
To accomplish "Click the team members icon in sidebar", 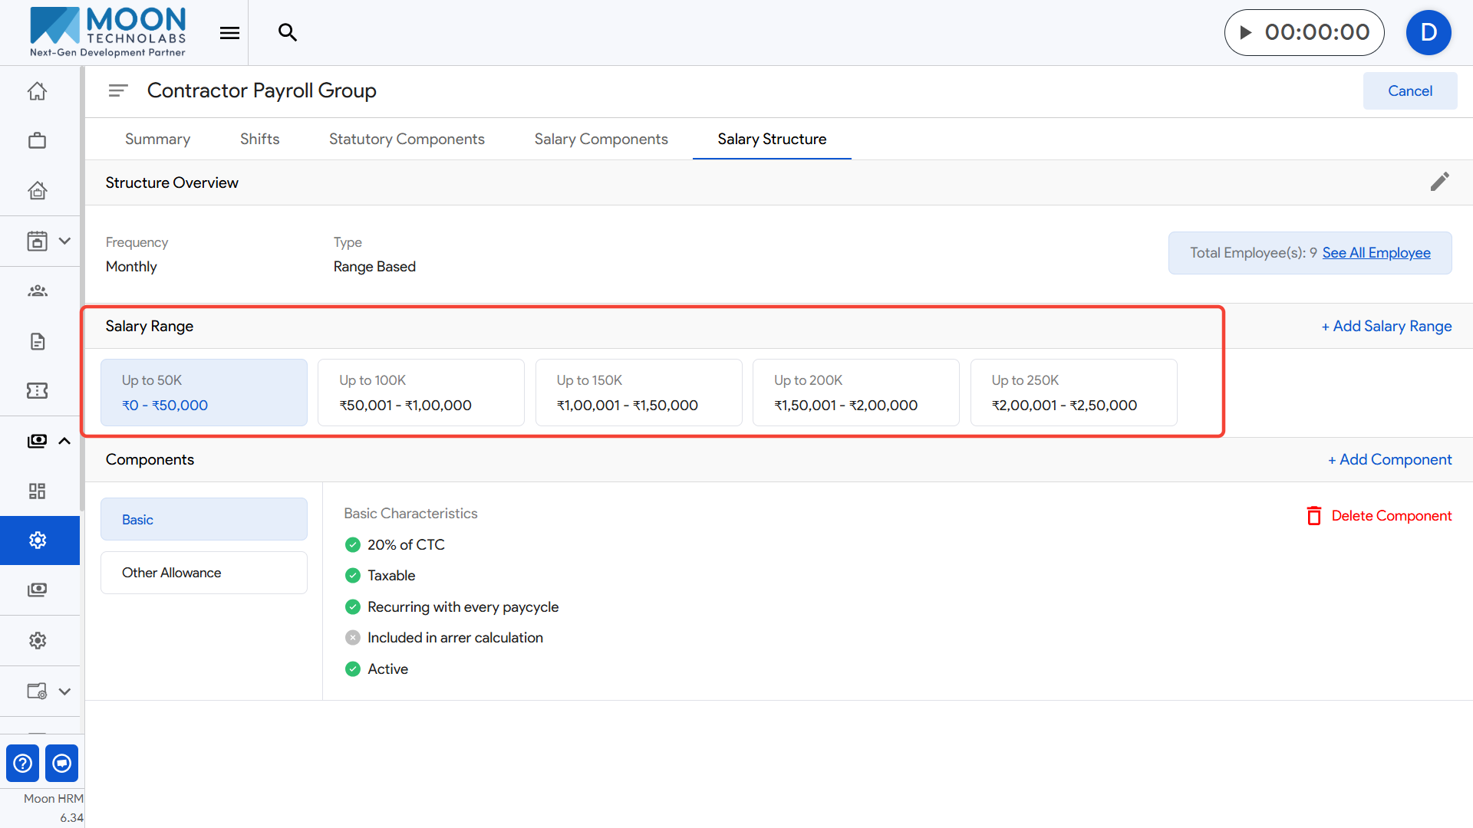I will tap(37, 291).
